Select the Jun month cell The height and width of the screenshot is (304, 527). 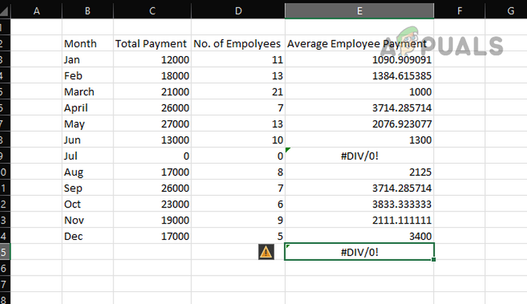[x=88, y=140]
